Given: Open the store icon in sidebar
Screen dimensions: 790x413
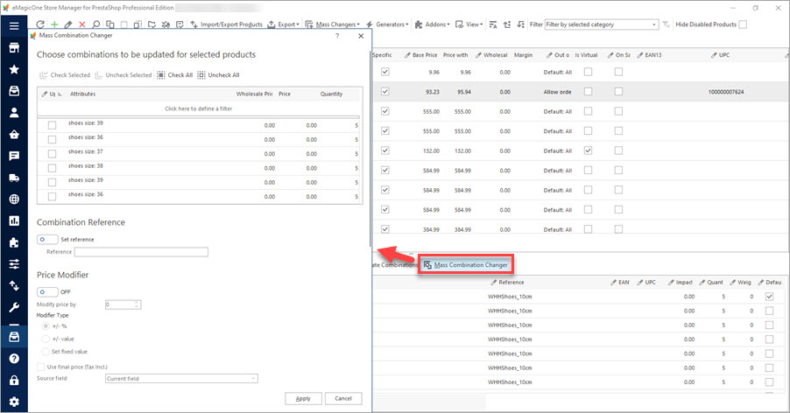Looking at the screenshot, I should coord(14,48).
